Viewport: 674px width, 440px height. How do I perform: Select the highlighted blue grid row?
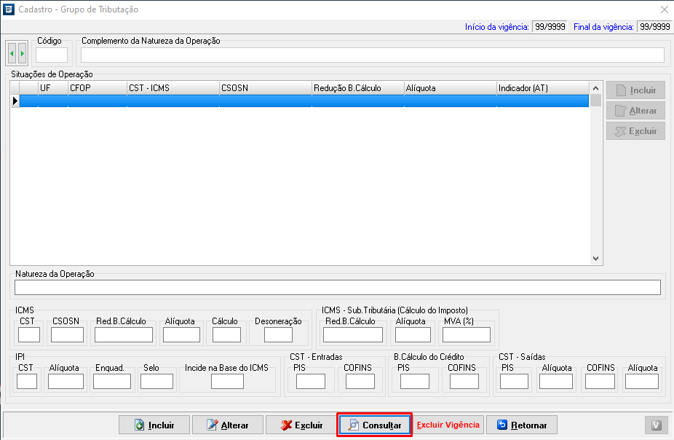pos(303,101)
